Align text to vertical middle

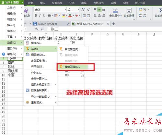coord(99,10)
